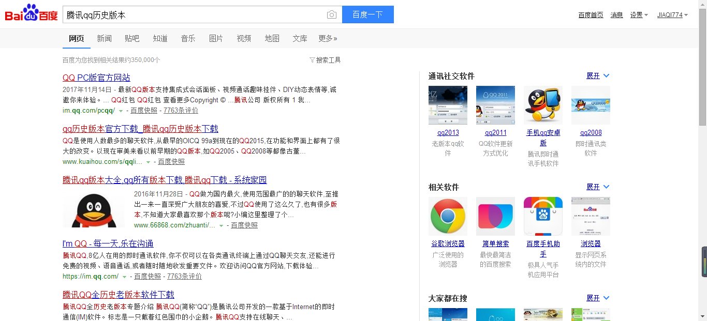Screen dimensions: 707x321
Task: Click the qq2011 login screenshot
Action: (x=495, y=105)
